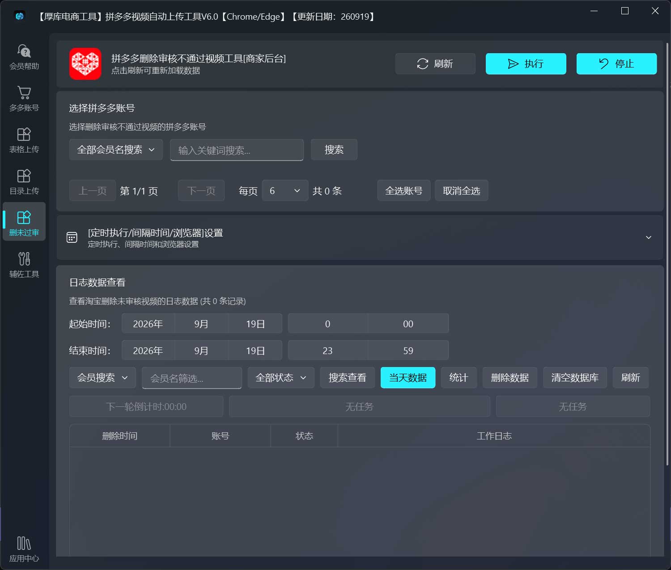
Task: Focus the 输入关键词搜索 input field
Action: [x=237, y=150]
